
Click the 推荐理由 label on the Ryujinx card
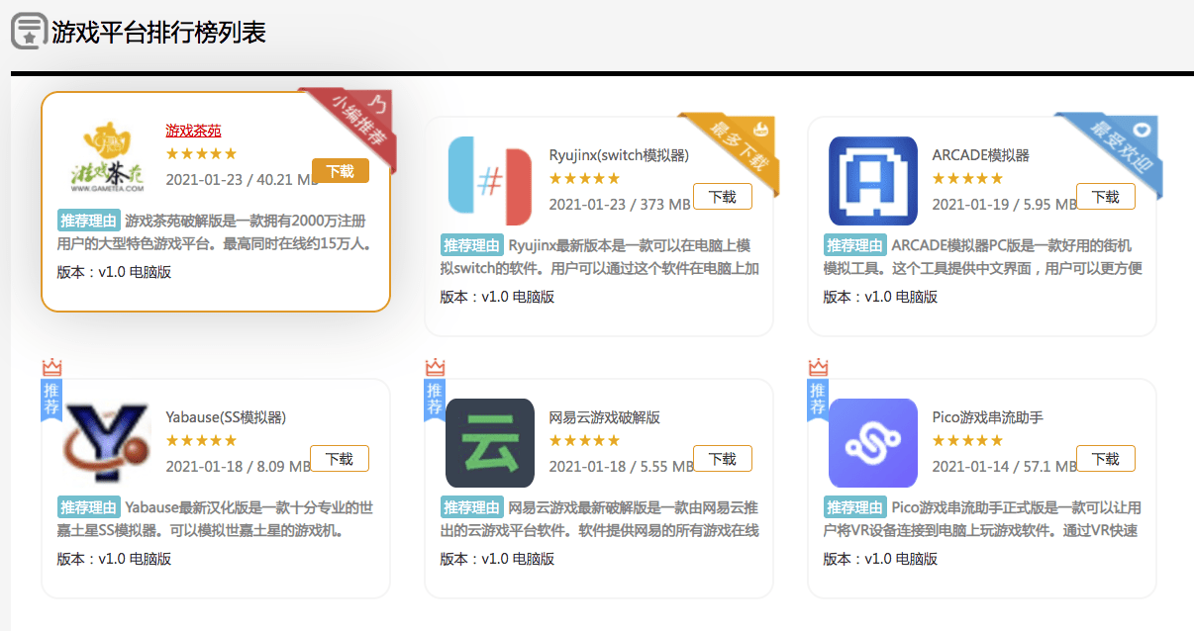pyautogui.click(x=471, y=245)
